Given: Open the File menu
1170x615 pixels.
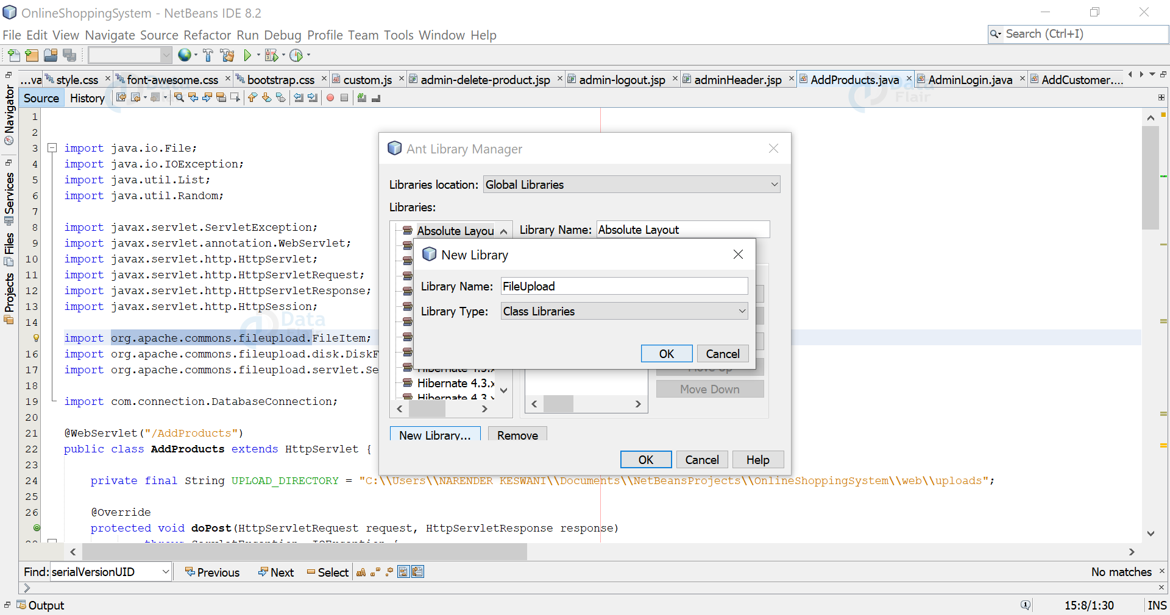Looking at the screenshot, I should click(12, 35).
